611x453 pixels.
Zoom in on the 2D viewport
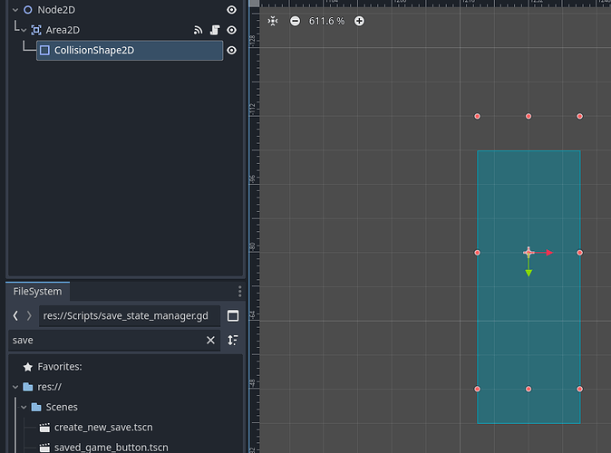point(359,21)
